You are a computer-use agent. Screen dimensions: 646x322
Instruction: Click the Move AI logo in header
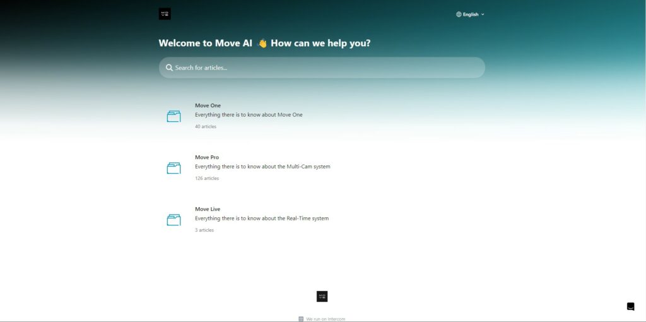(165, 14)
